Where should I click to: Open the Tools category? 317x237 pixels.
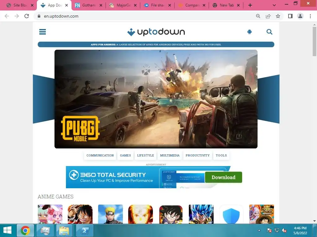tap(221, 156)
